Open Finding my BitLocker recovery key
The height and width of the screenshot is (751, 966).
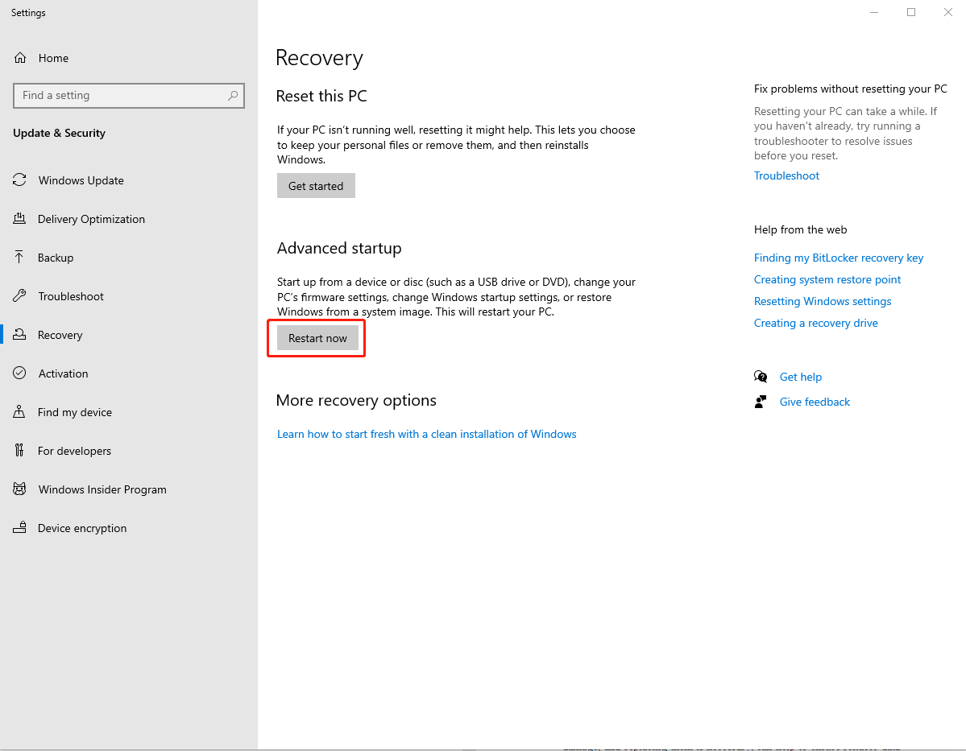tap(838, 258)
